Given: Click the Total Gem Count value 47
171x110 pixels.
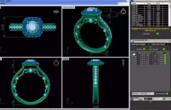Looking at the screenshot, I should point(168,44).
